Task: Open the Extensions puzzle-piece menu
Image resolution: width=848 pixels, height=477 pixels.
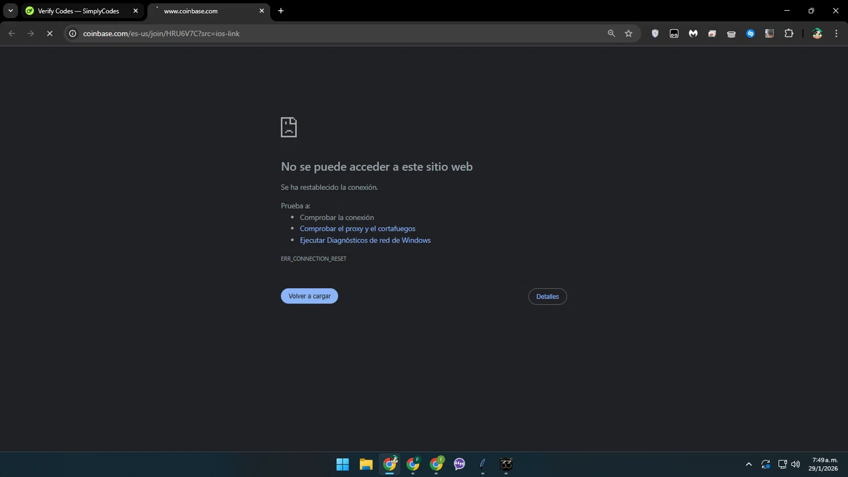Action: click(x=789, y=33)
